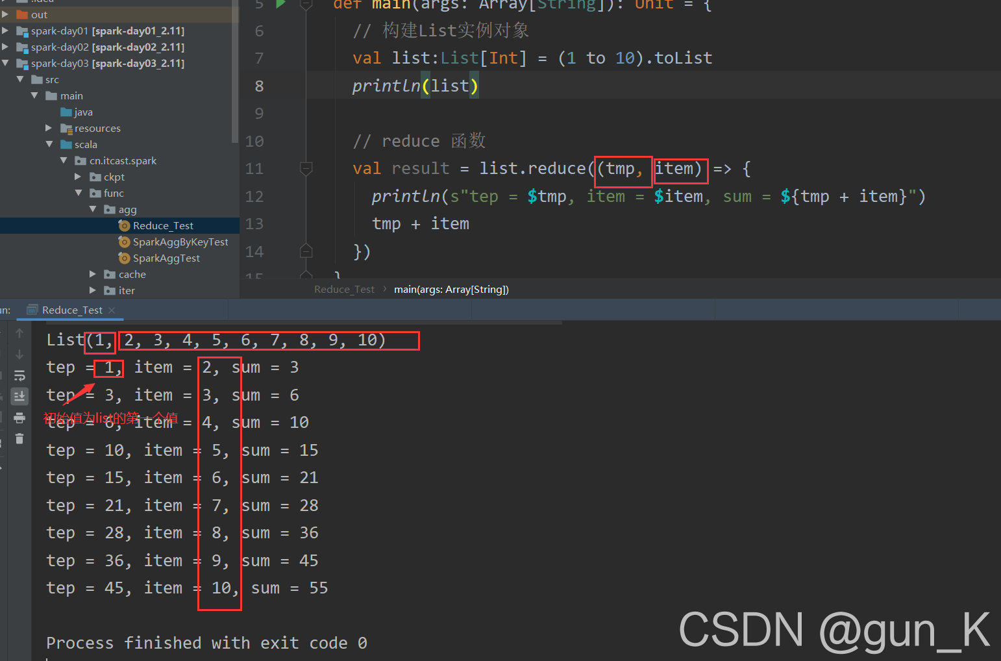The width and height of the screenshot is (1001, 661).
Task: Click the SparkAggByKeyTest object icon
Action: pos(125,242)
